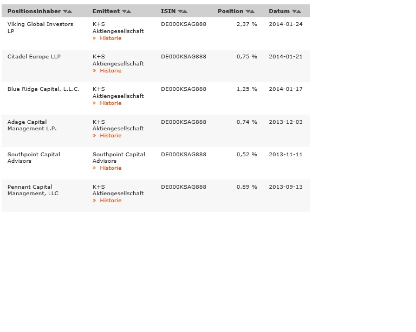Select the Citadel Europe LLP cell

pyautogui.click(x=34, y=57)
